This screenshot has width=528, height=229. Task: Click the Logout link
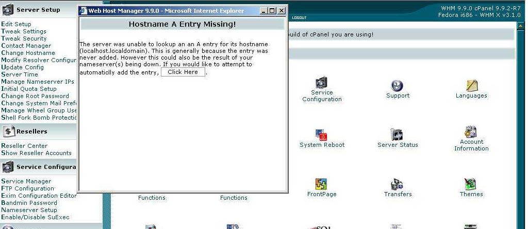(x=299, y=18)
